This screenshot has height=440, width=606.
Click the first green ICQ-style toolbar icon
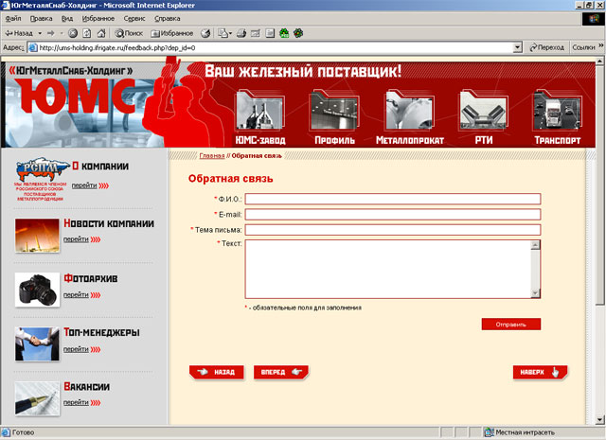(284, 33)
